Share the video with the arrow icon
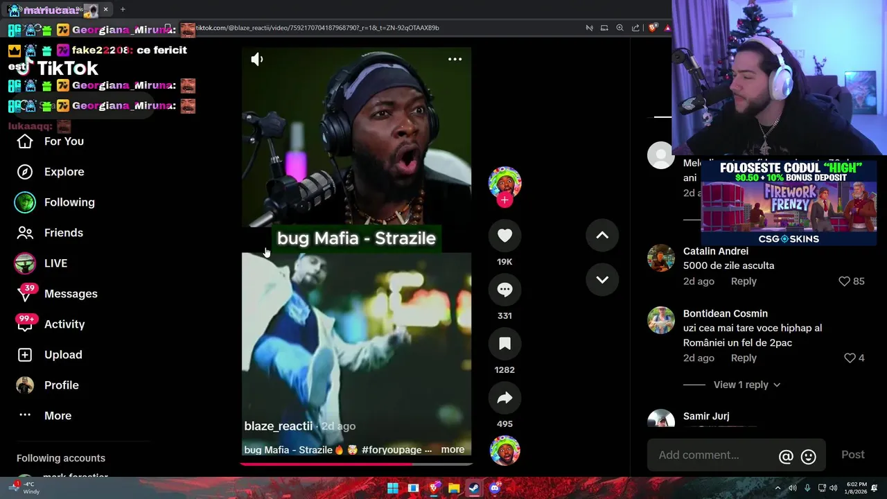Image resolution: width=887 pixels, height=499 pixels. (504, 398)
